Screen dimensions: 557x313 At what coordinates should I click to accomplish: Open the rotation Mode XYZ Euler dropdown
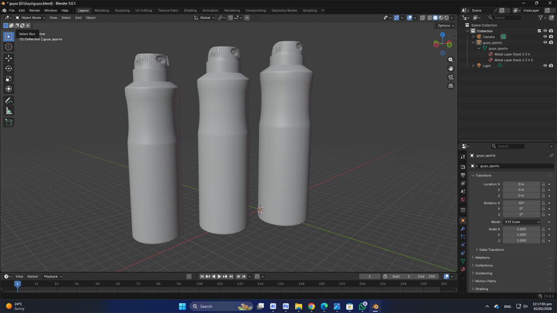pos(522,222)
